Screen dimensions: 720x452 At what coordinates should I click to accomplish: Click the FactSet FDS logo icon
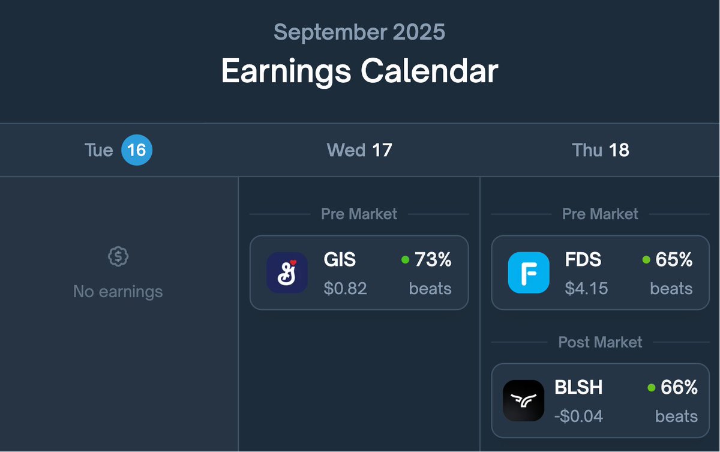[529, 273]
